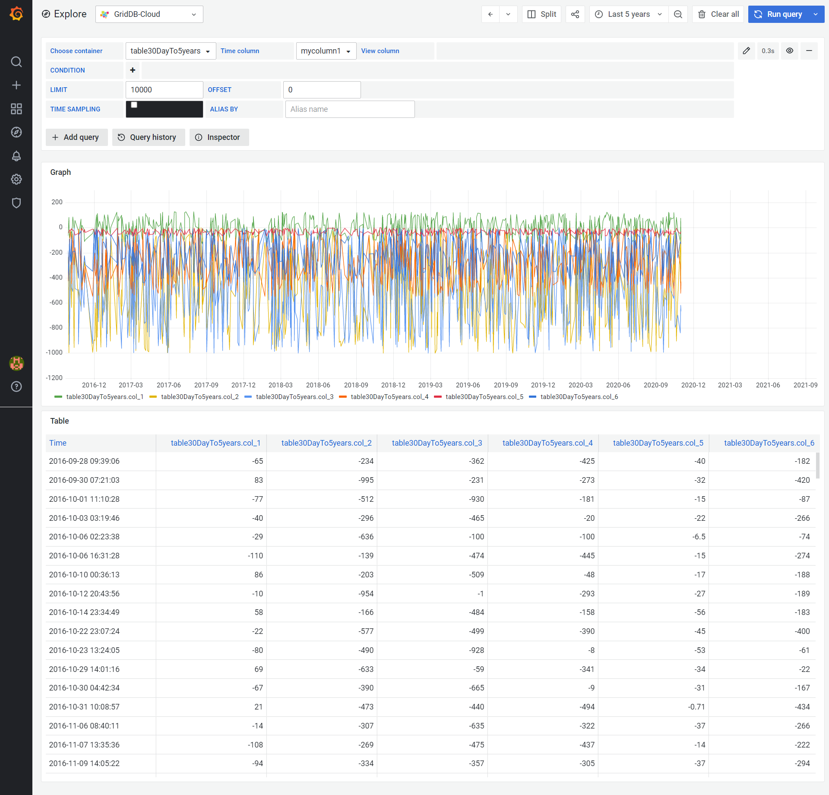Open the Inspector tab
Screen dimensions: 829x795
point(218,137)
